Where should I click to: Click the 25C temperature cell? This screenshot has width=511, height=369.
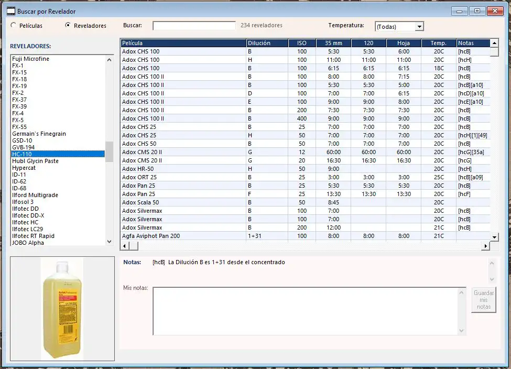tap(439, 177)
